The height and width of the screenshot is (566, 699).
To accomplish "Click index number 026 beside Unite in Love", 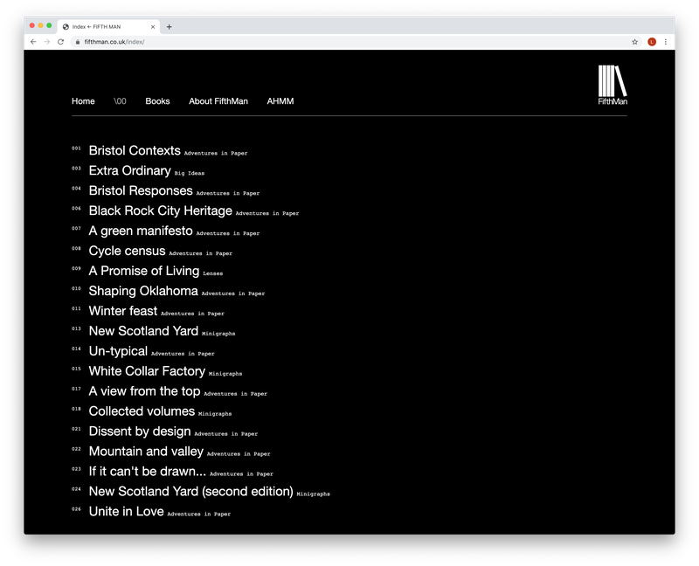I will [x=76, y=509].
